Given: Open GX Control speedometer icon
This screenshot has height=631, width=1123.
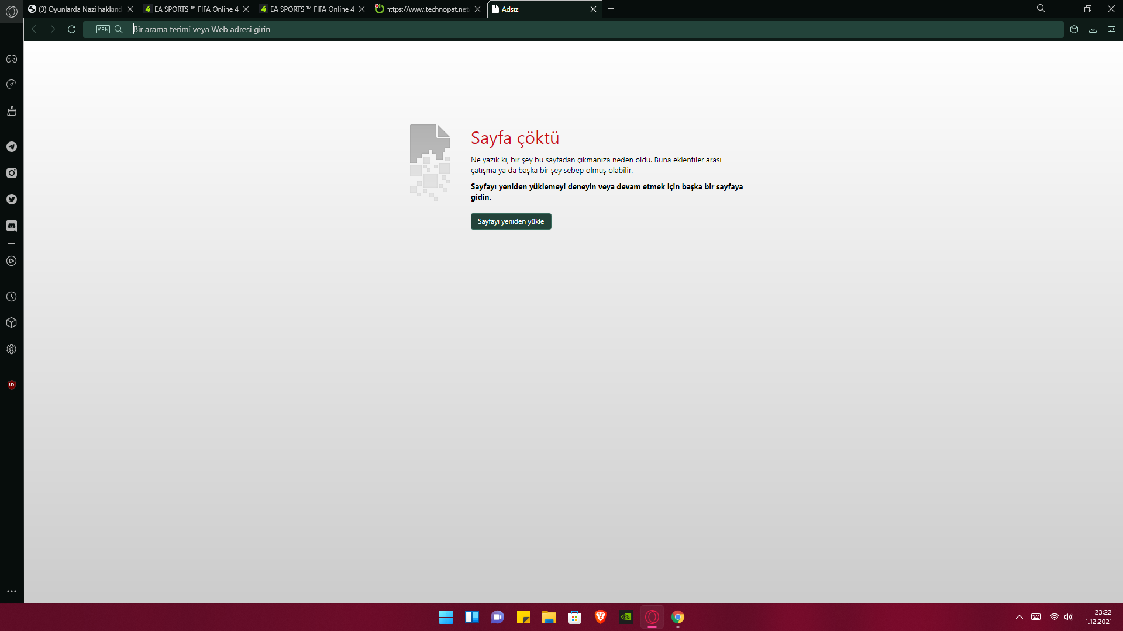Looking at the screenshot, I should click(x=12, y=85).
